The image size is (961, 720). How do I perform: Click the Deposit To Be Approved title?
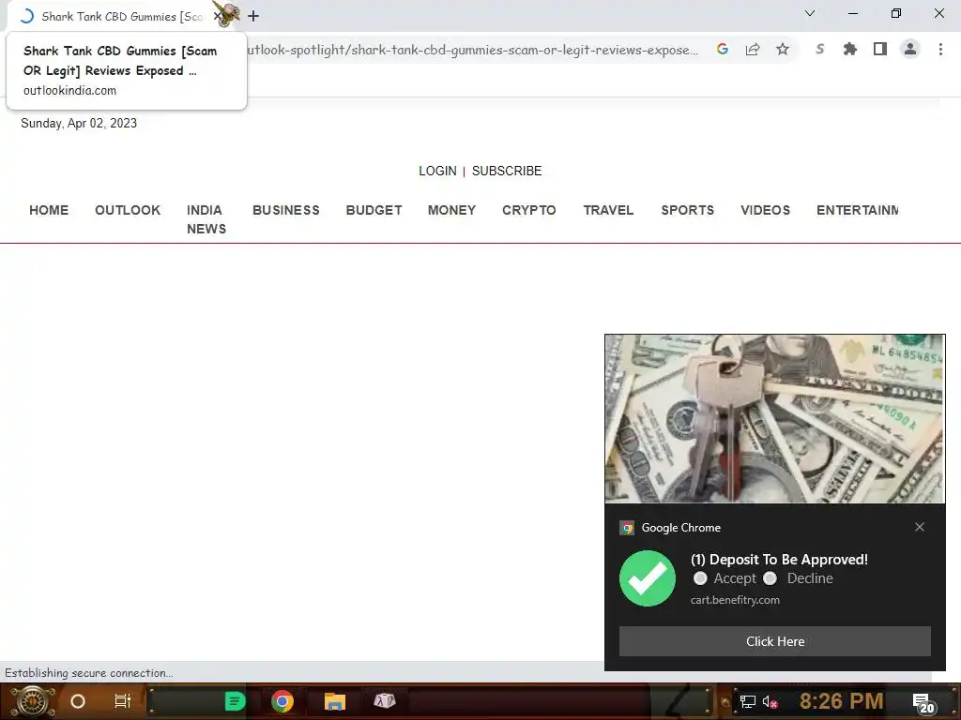tap(779, 559)
